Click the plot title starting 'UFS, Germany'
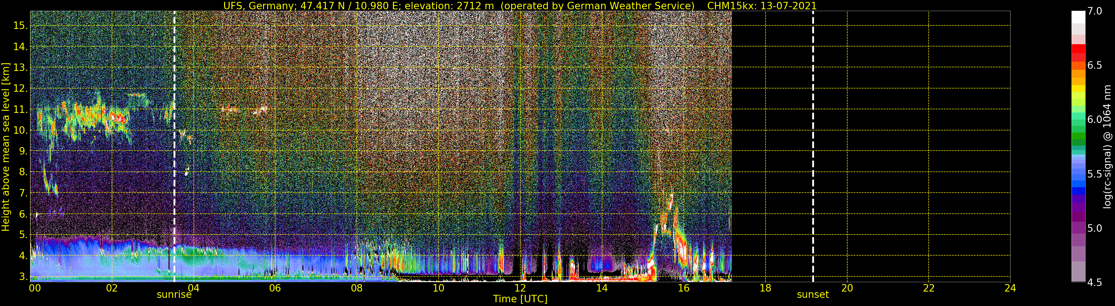This screenshot has width=1115, height=306. 520,6
